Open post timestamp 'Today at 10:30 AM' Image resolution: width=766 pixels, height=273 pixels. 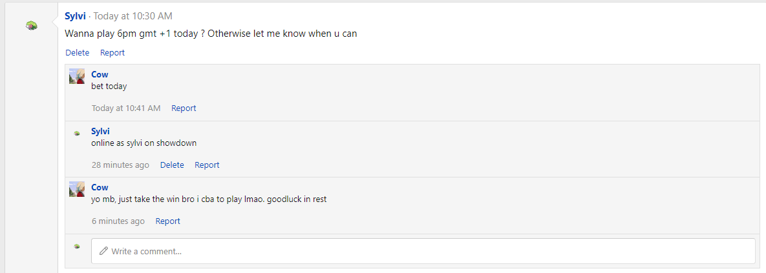[x=133, y=16]
